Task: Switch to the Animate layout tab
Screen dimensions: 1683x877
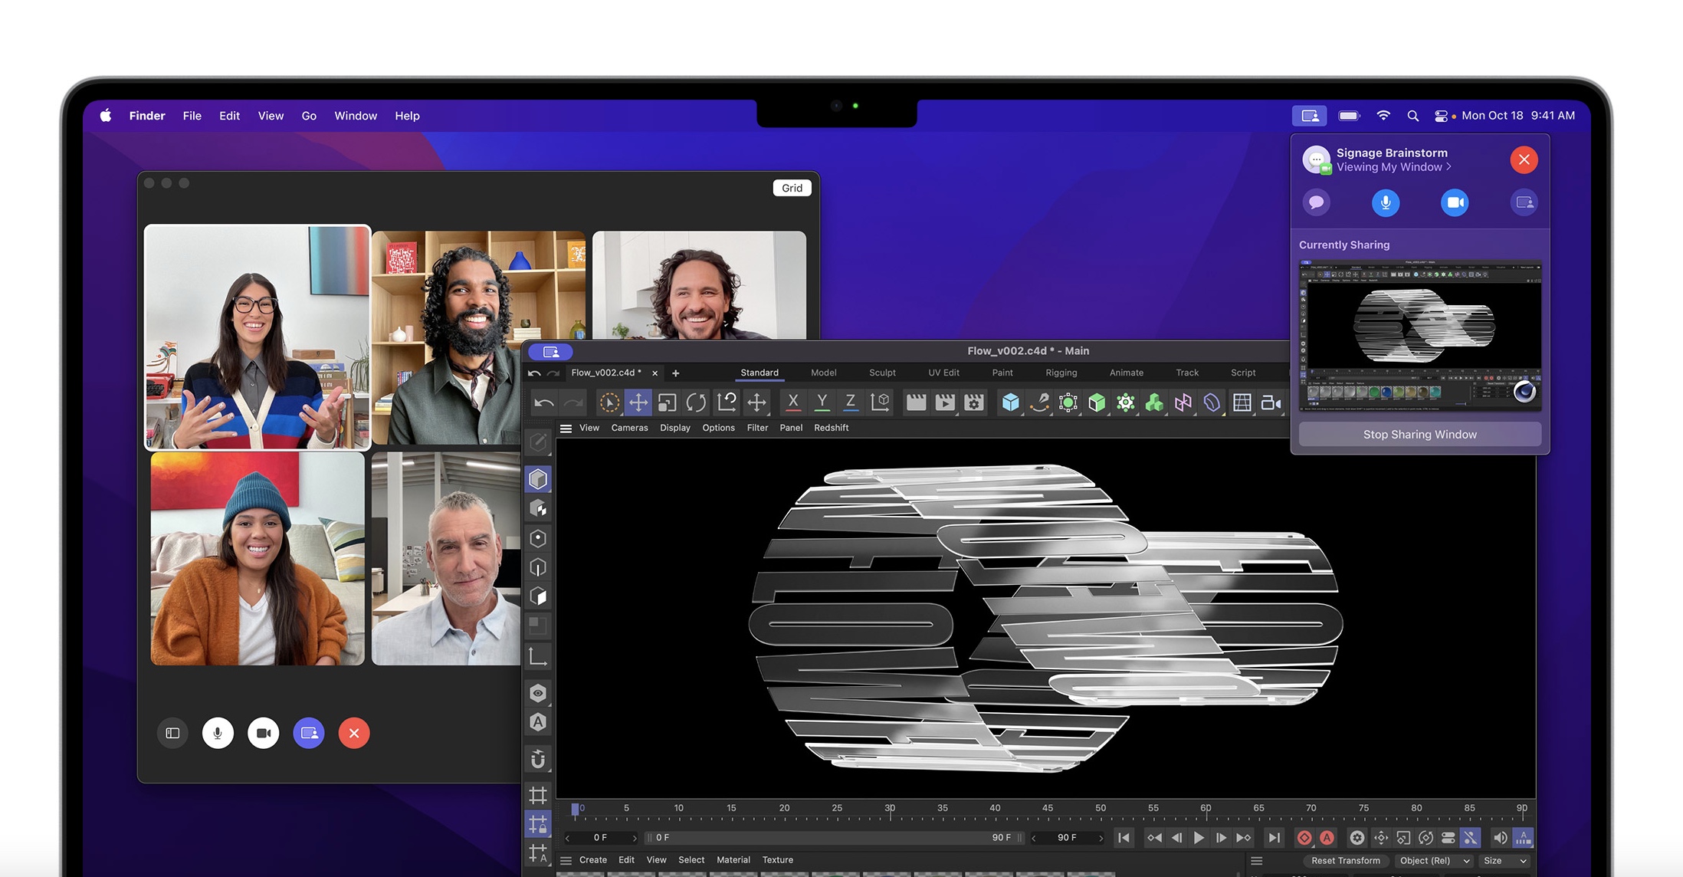Action: [1127, 373]
